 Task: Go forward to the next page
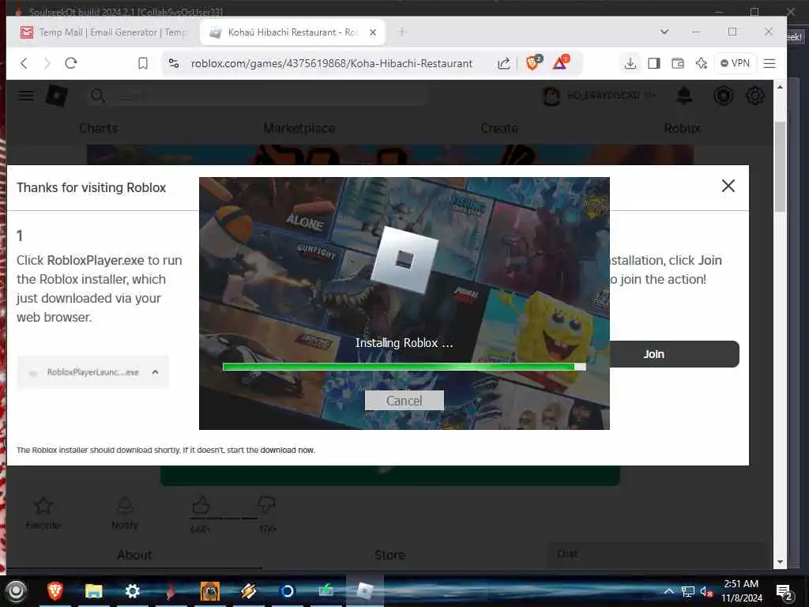47,63
